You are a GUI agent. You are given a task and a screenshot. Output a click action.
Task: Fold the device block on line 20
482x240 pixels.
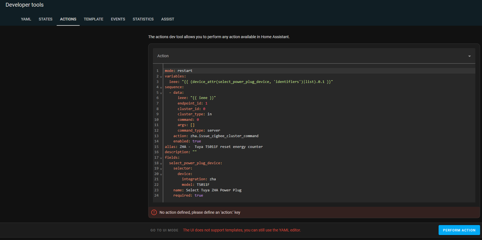(x=161, y=174)
